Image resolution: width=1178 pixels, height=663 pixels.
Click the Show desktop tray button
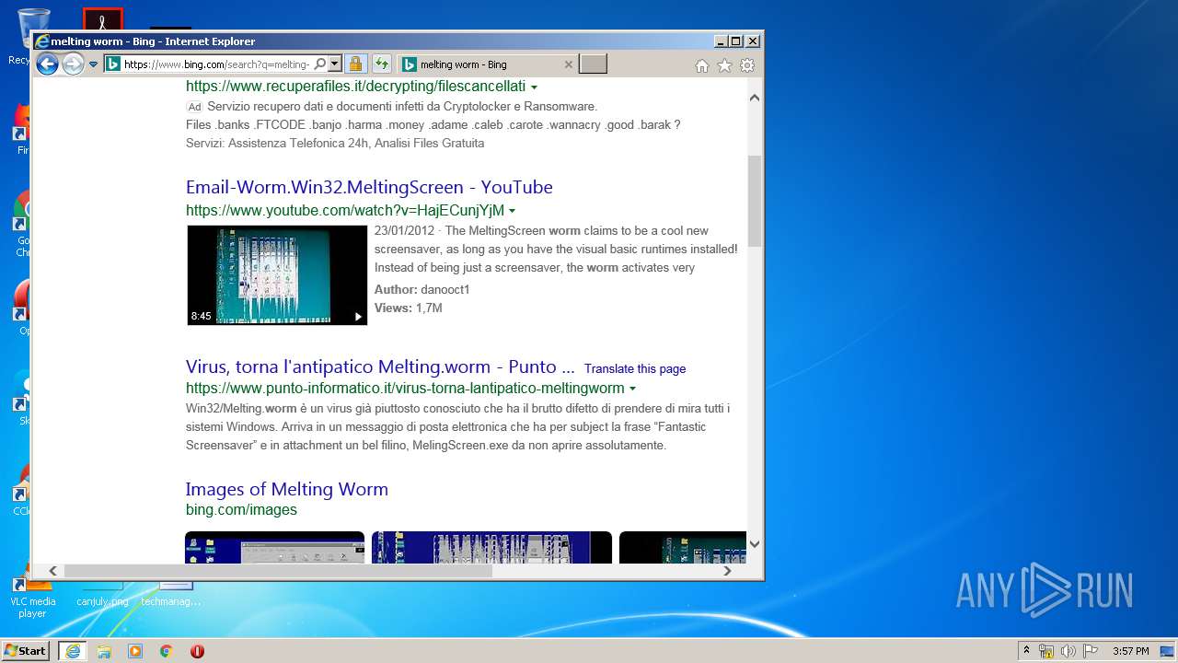tap(1168, 651)
